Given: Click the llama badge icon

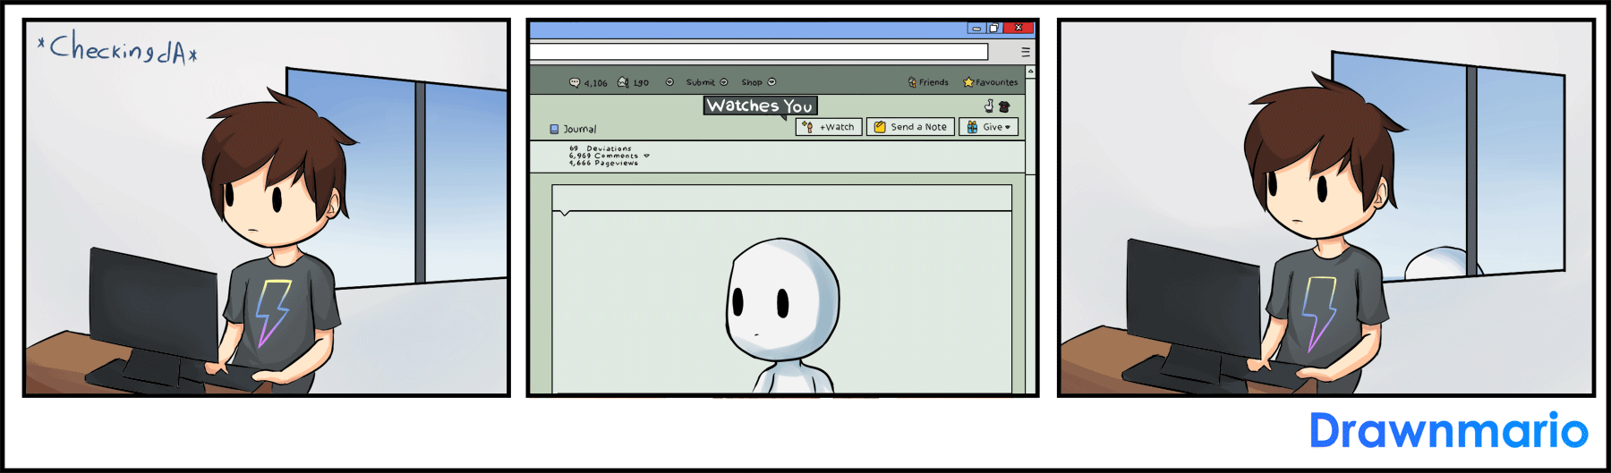Looking at the screenshot, I should [x=989, y=106].
